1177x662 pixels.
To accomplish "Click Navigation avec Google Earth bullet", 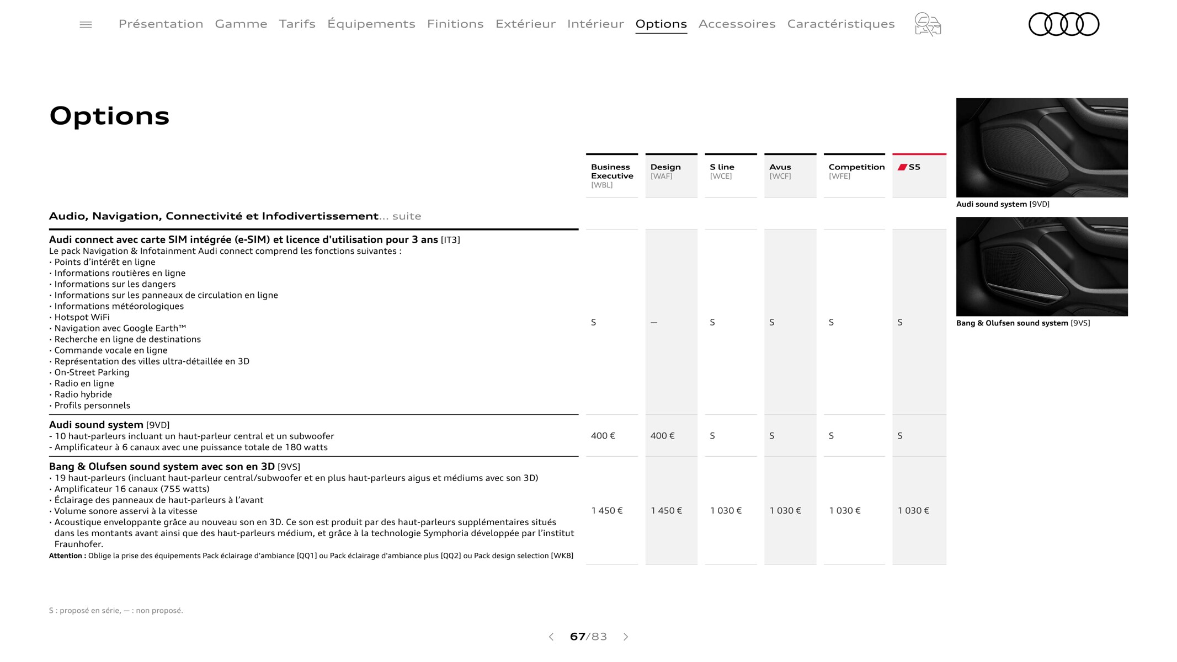I will pyautogui.click(x=118, y=328).
